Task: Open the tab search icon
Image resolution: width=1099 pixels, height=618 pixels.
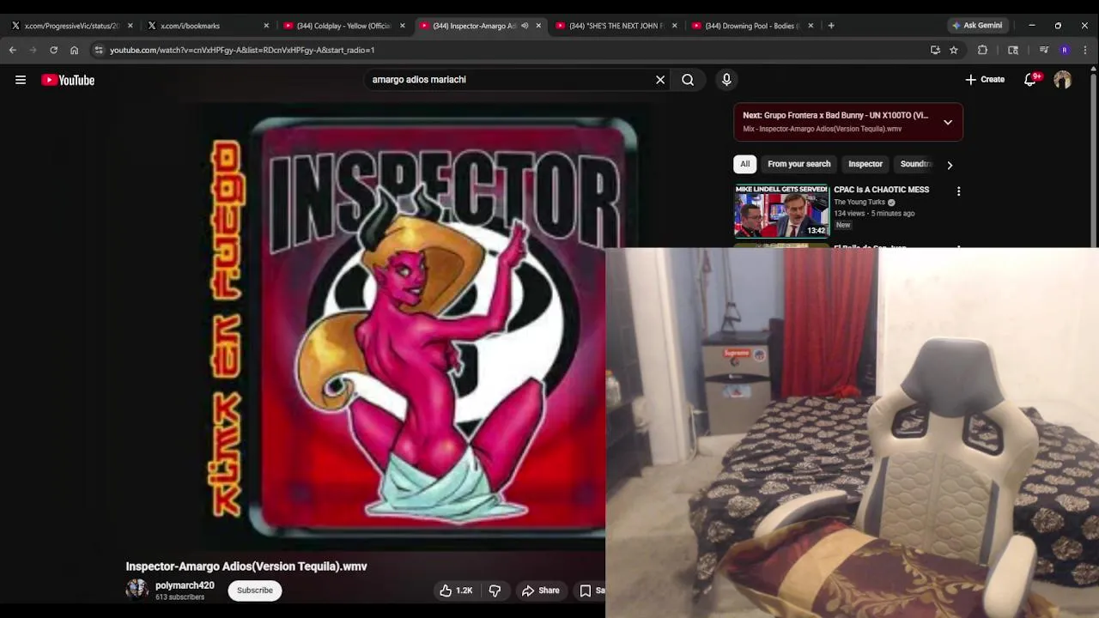Action: click(x=1013, y=50)
